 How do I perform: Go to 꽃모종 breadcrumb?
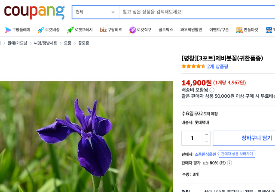click(x=83, y=43)
